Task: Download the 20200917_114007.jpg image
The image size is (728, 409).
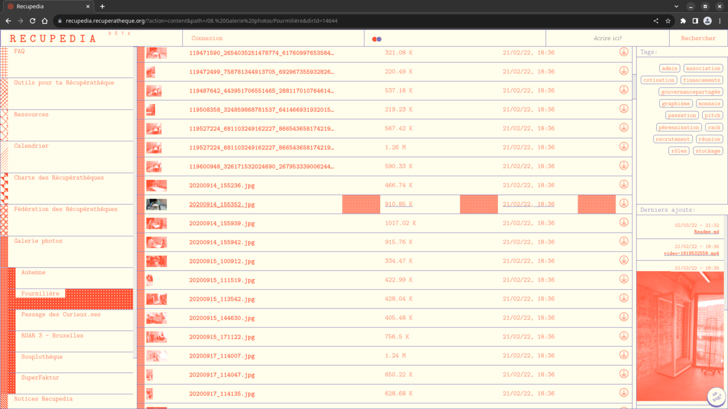Action: tap(623, 355)
